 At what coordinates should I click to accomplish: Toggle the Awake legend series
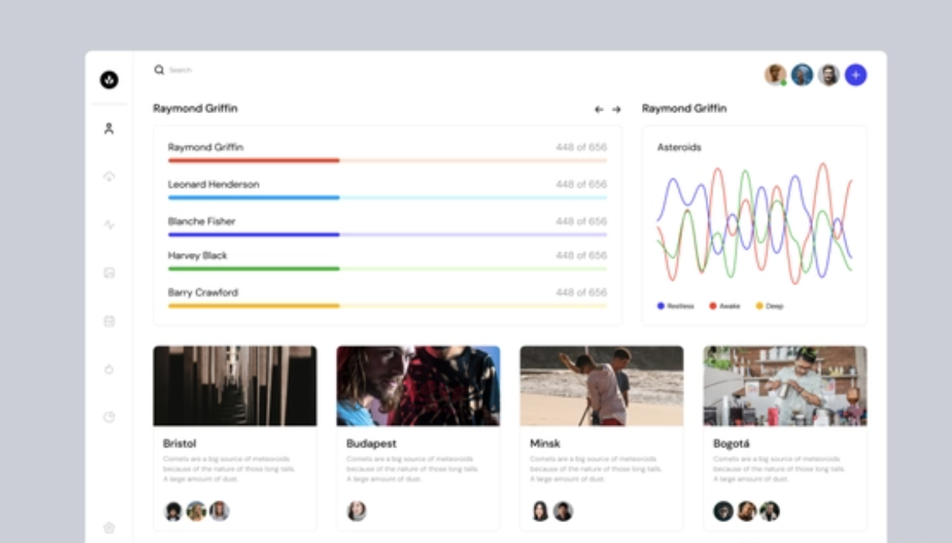[x=725, y=307]
